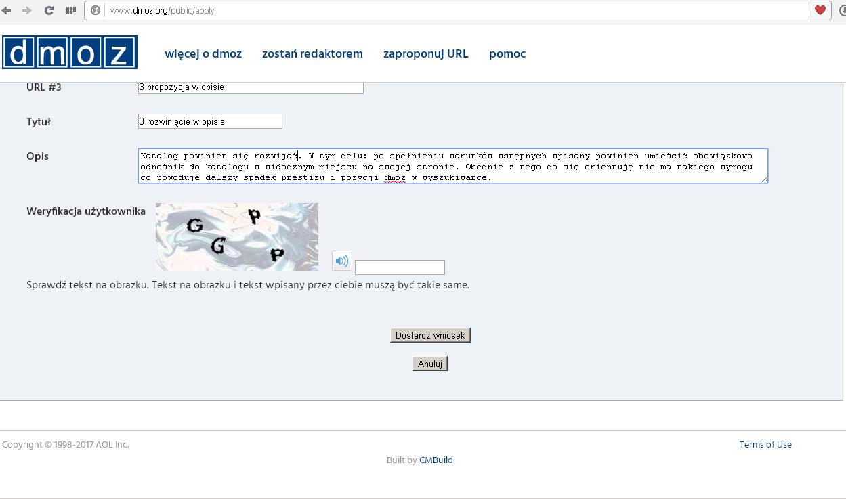Reload the current page
The image size is (846, 499).
(x=49, y=10)
